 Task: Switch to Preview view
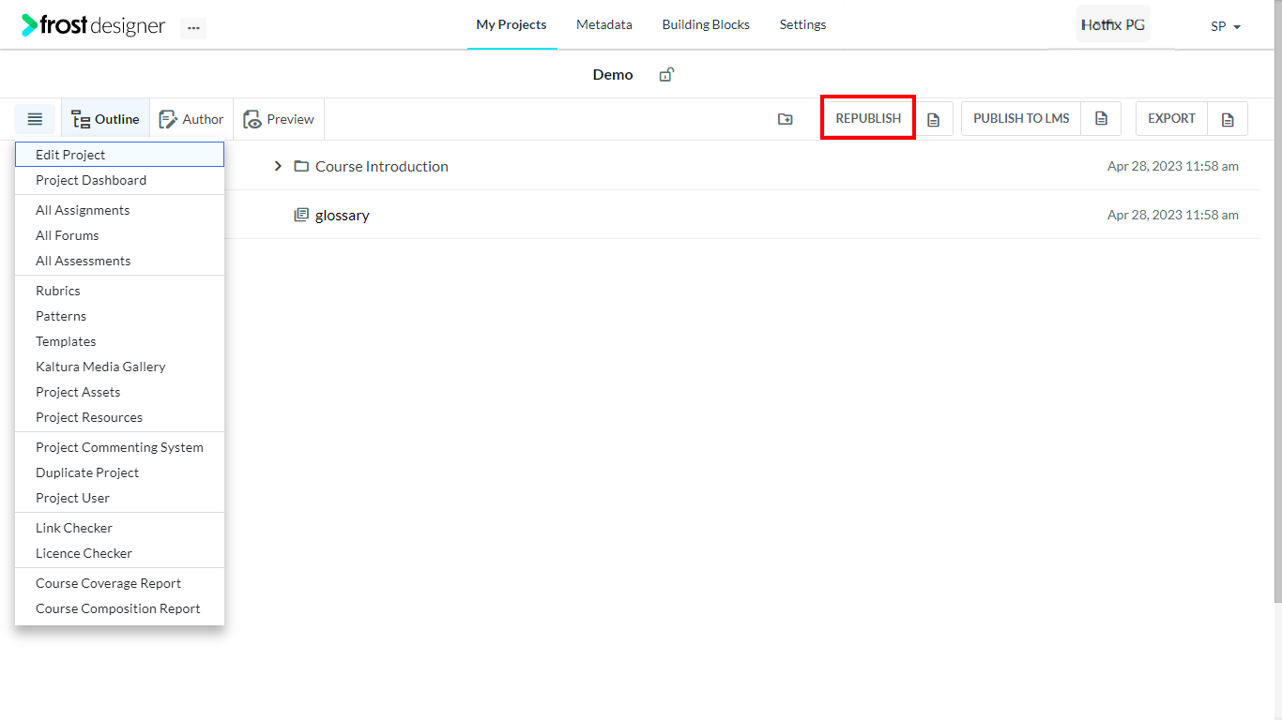coord(279,119)
